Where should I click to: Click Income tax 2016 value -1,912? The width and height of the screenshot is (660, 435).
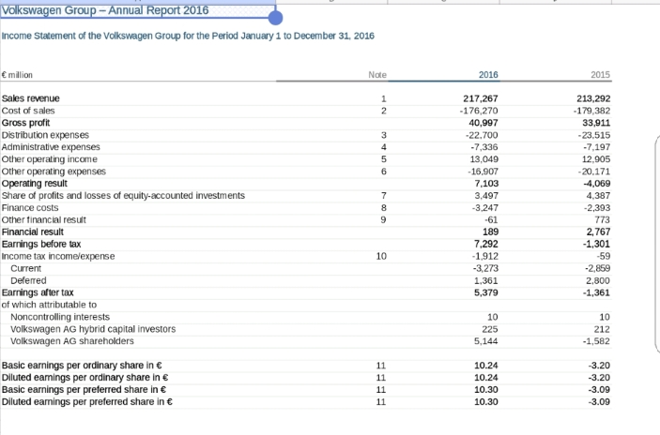(484, 256)
